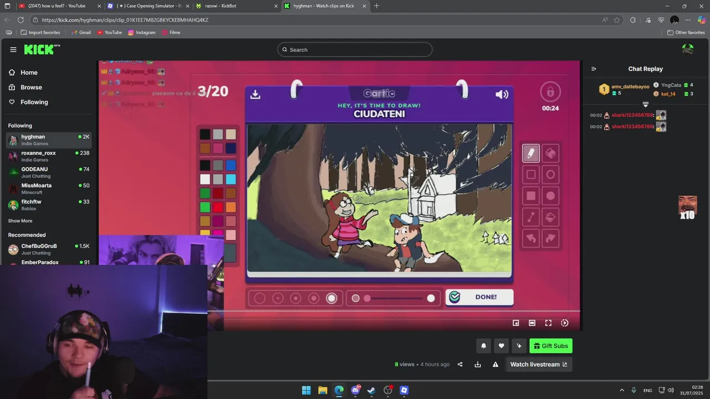
Task: Click the DONE! button in Gartic
Action: [x=479, y=297]
